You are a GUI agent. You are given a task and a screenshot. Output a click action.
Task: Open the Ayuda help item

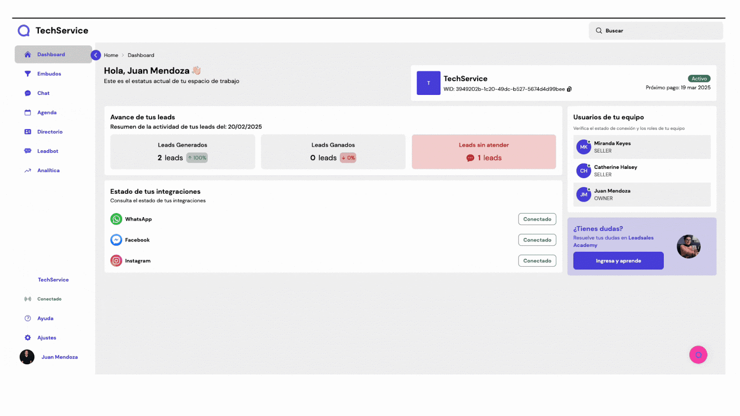45,318
